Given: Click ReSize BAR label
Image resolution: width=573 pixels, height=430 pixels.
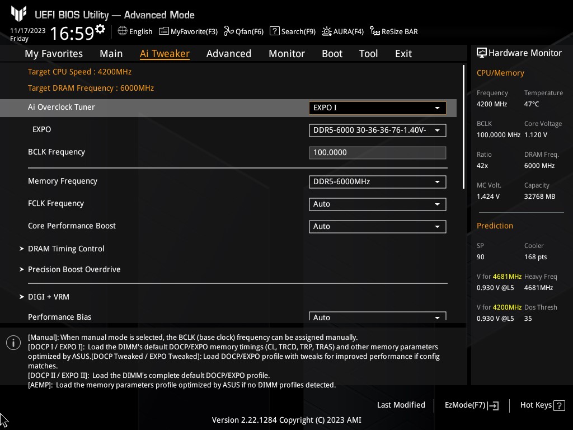Looking at the screenshot, I should 400,31.
